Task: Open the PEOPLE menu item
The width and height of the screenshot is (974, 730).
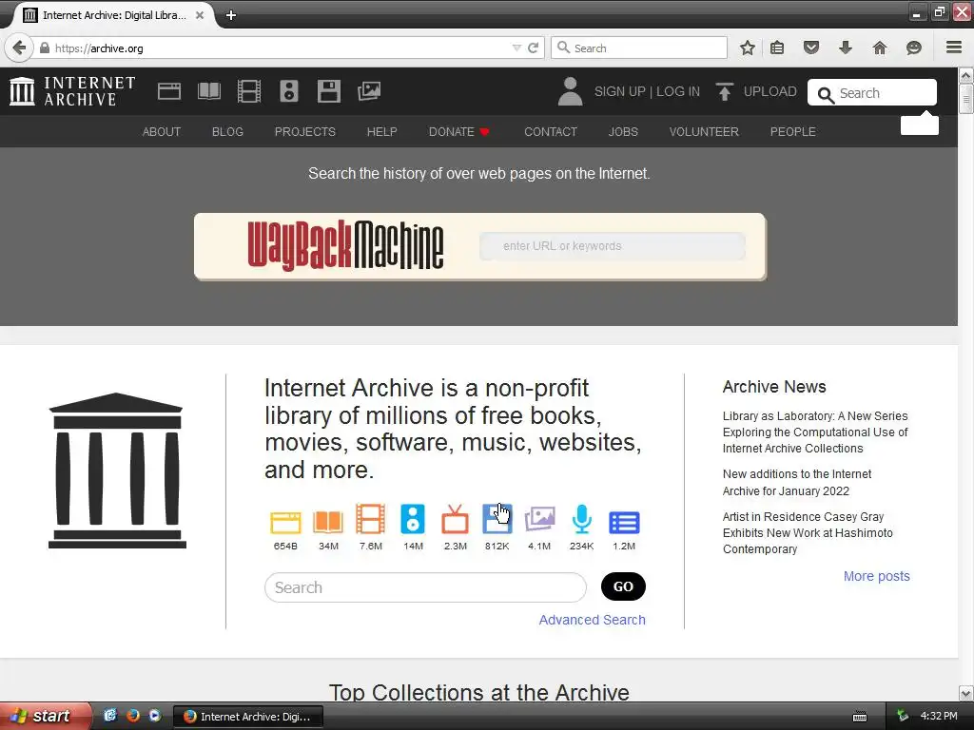Action: [792, 131]
